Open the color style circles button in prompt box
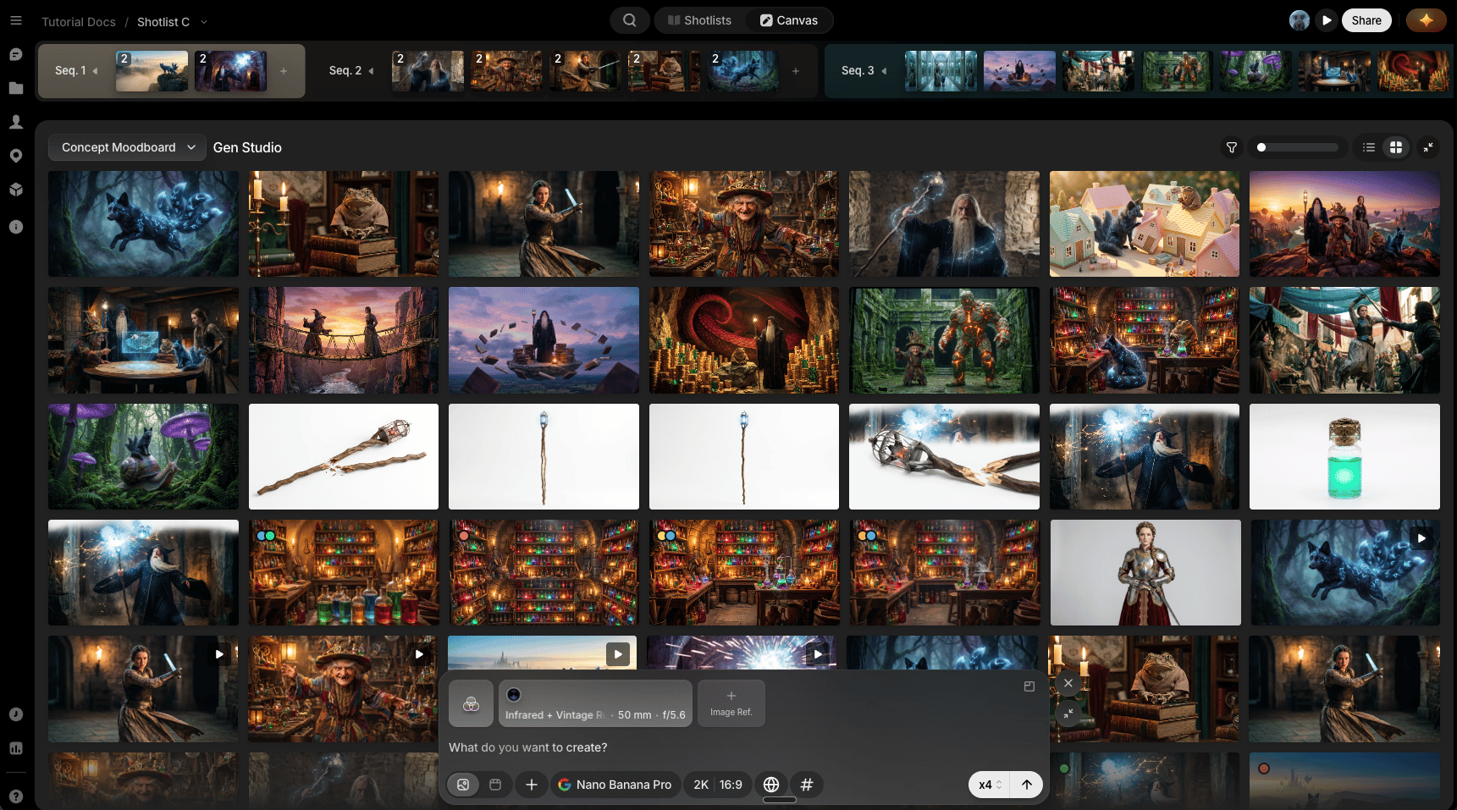 click(472, 703)
